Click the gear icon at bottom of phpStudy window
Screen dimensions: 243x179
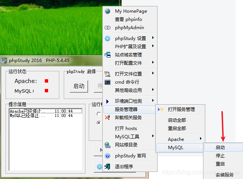pos(99,167)
